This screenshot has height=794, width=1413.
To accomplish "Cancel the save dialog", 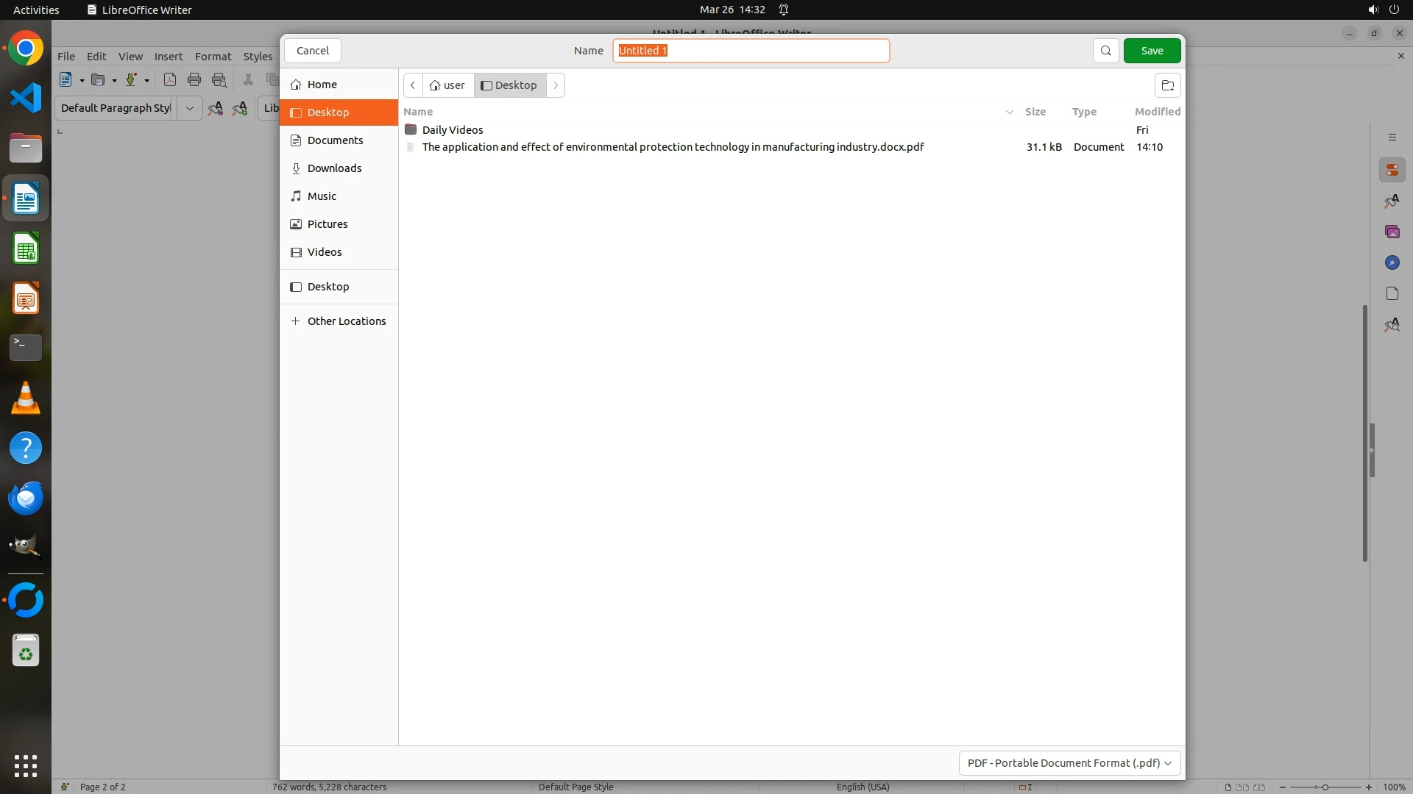I will pos(313,51).
